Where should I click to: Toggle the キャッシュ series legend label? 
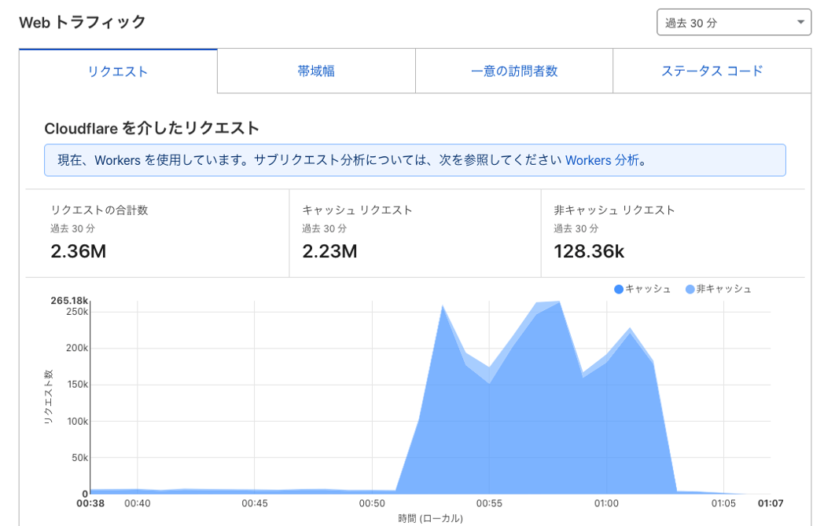click(648, 290)
